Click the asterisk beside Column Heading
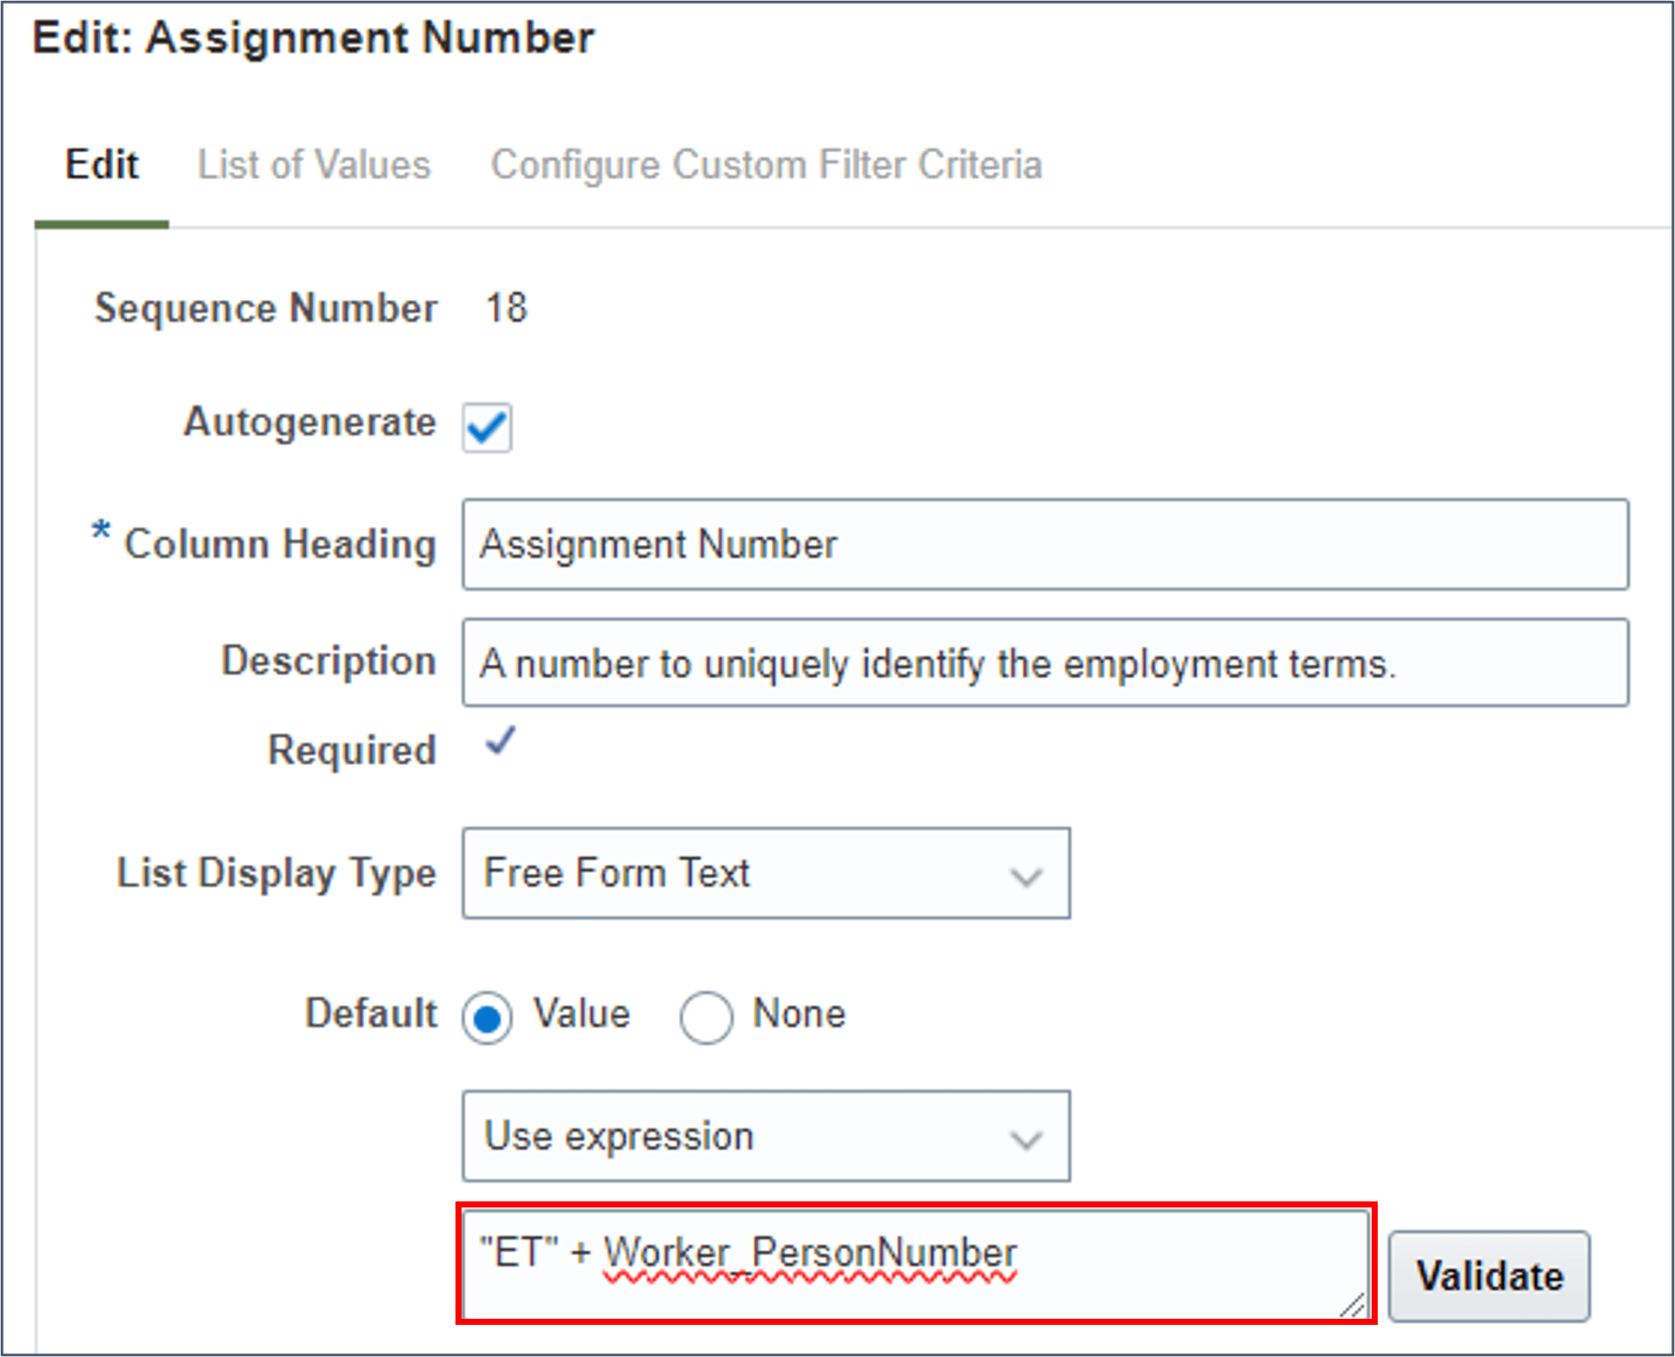1675x1357 pixels. pos(101,530)
